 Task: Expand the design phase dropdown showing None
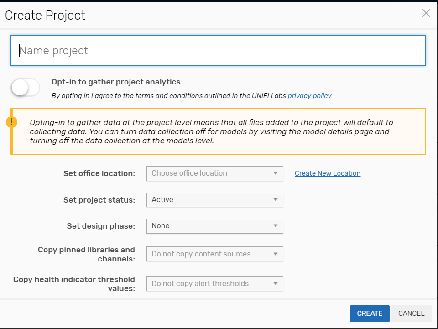pyautogui.click(x=214, y=226)
